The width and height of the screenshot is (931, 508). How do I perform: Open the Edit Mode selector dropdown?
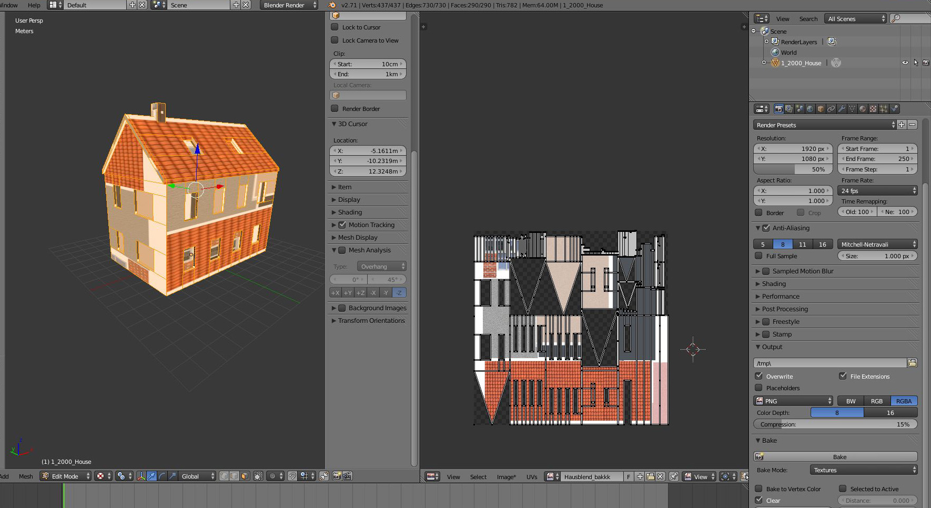coord(66,476)
